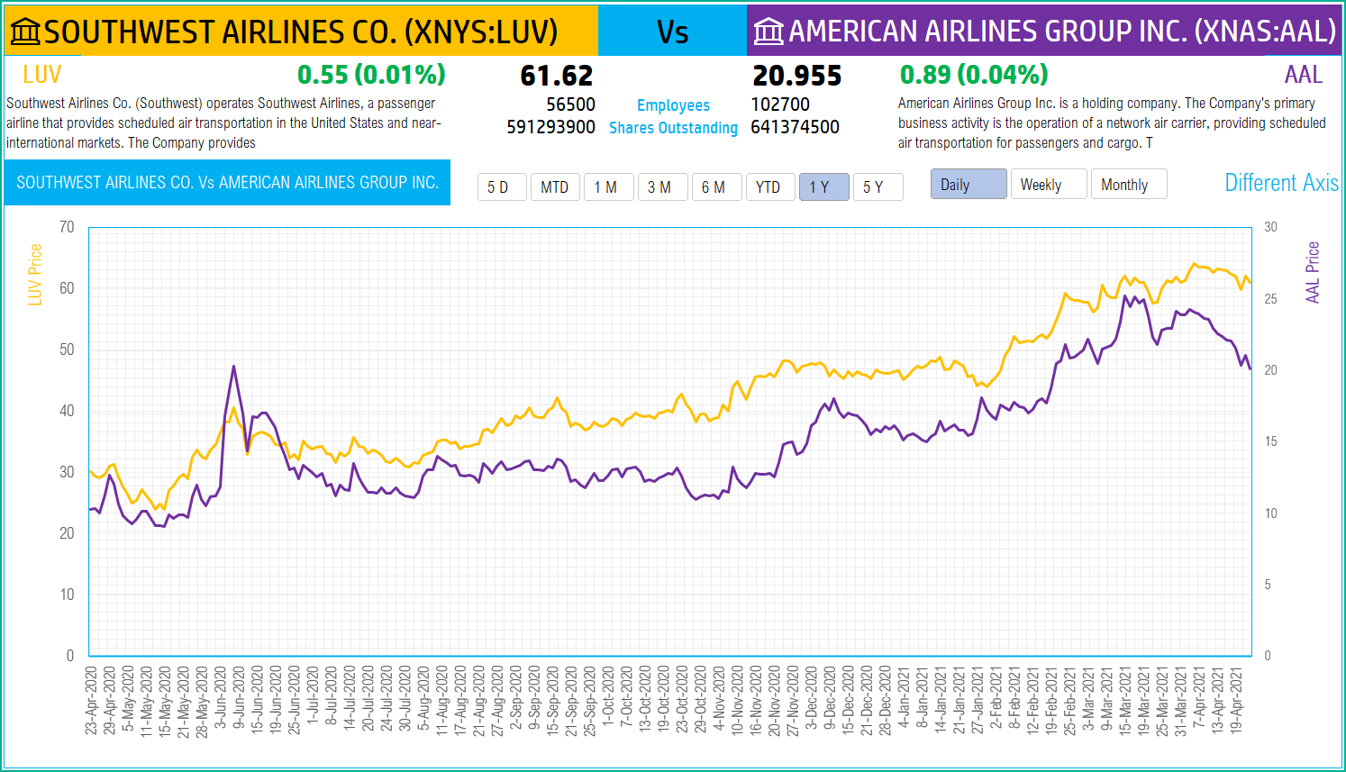Screen dimensions: 1346x772
Task: Select shares outstanding value 641374500
Action: pyautogui.click(x=795, y=127)
